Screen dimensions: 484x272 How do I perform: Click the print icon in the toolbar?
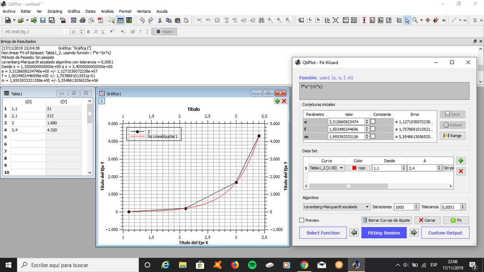[x=82, y=20]
